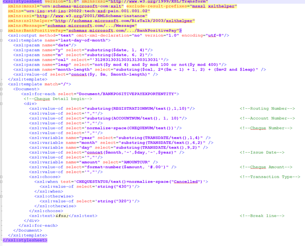This screenshot has height=246, width=305.
Task: Click the variable name="day" line
Action: click(x=118, y=148)
